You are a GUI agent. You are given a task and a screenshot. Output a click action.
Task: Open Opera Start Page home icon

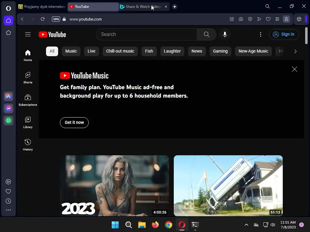pyautogui.click(x=8, y=21)
